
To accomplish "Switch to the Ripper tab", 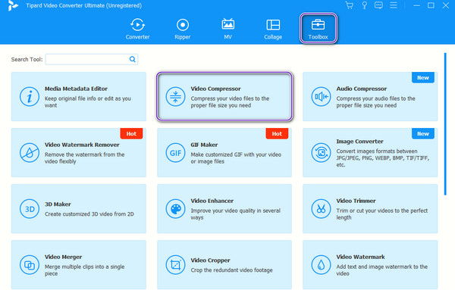I will point(183,29).
